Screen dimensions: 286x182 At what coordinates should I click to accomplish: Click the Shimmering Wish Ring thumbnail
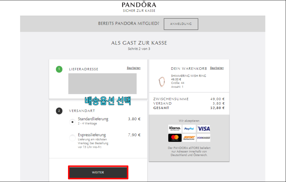(162, 82)
